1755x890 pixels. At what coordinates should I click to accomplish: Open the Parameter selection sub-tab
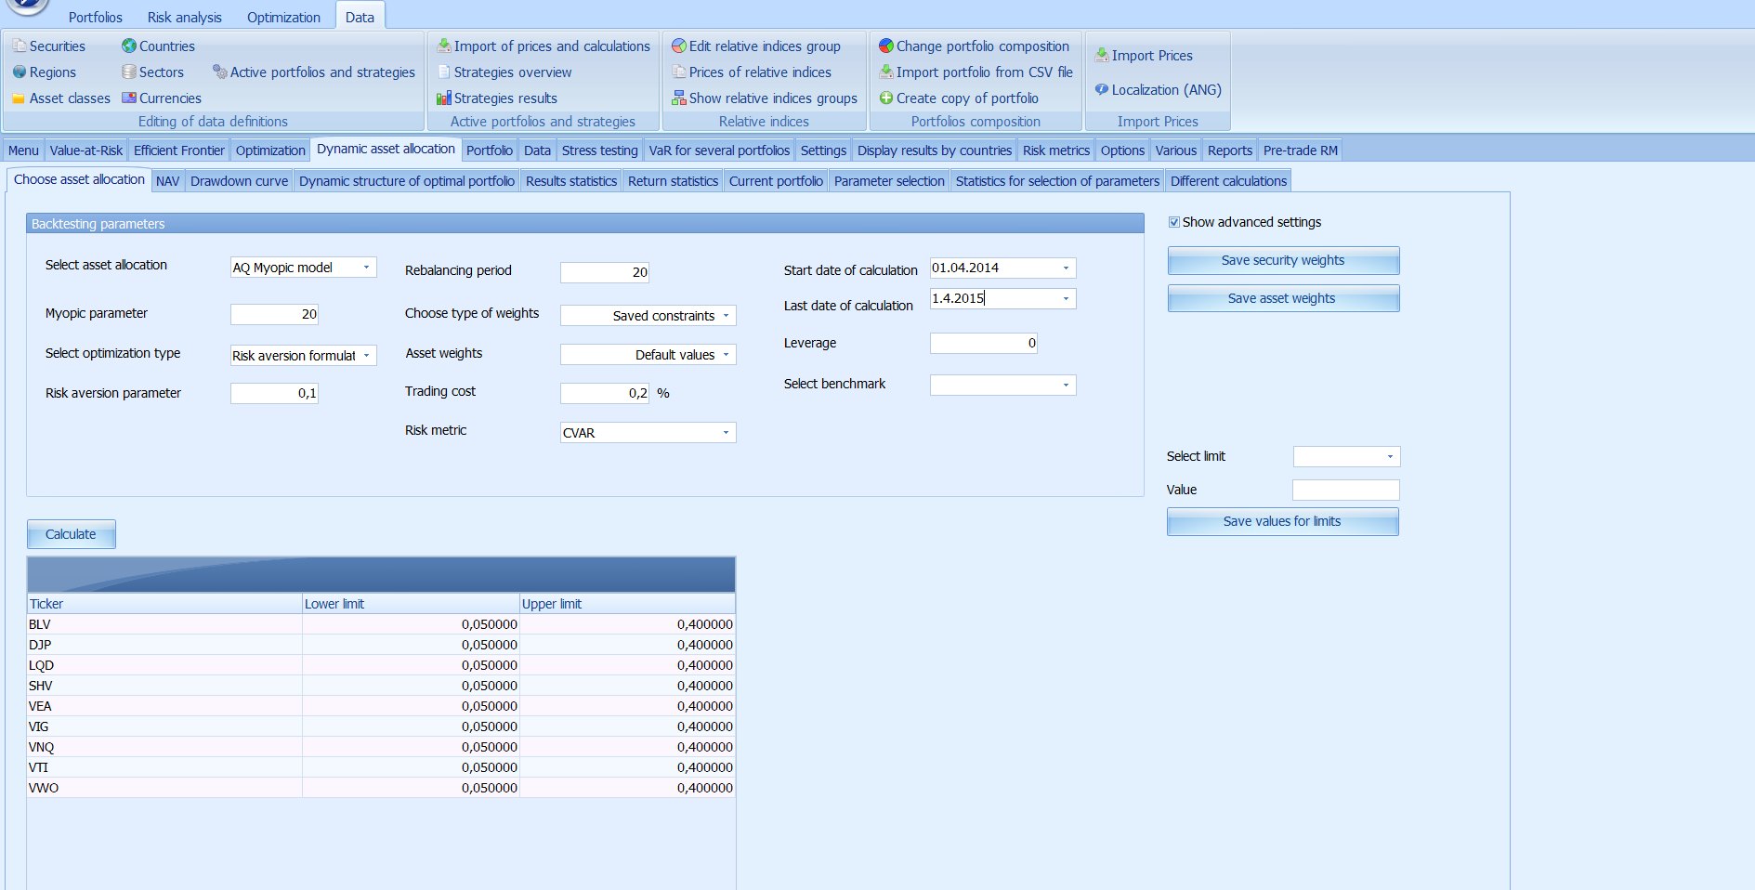(889, 181)
